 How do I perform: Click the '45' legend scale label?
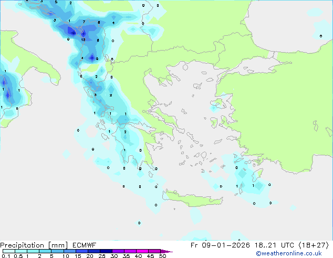(x=151, y=256)
